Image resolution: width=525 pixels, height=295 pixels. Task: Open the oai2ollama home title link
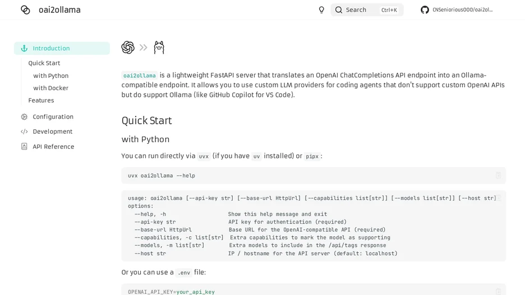tap(59, 10)
